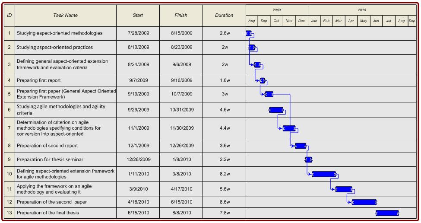Click the Mar month column header
The image size is (421, 223).
coord(339,21)
